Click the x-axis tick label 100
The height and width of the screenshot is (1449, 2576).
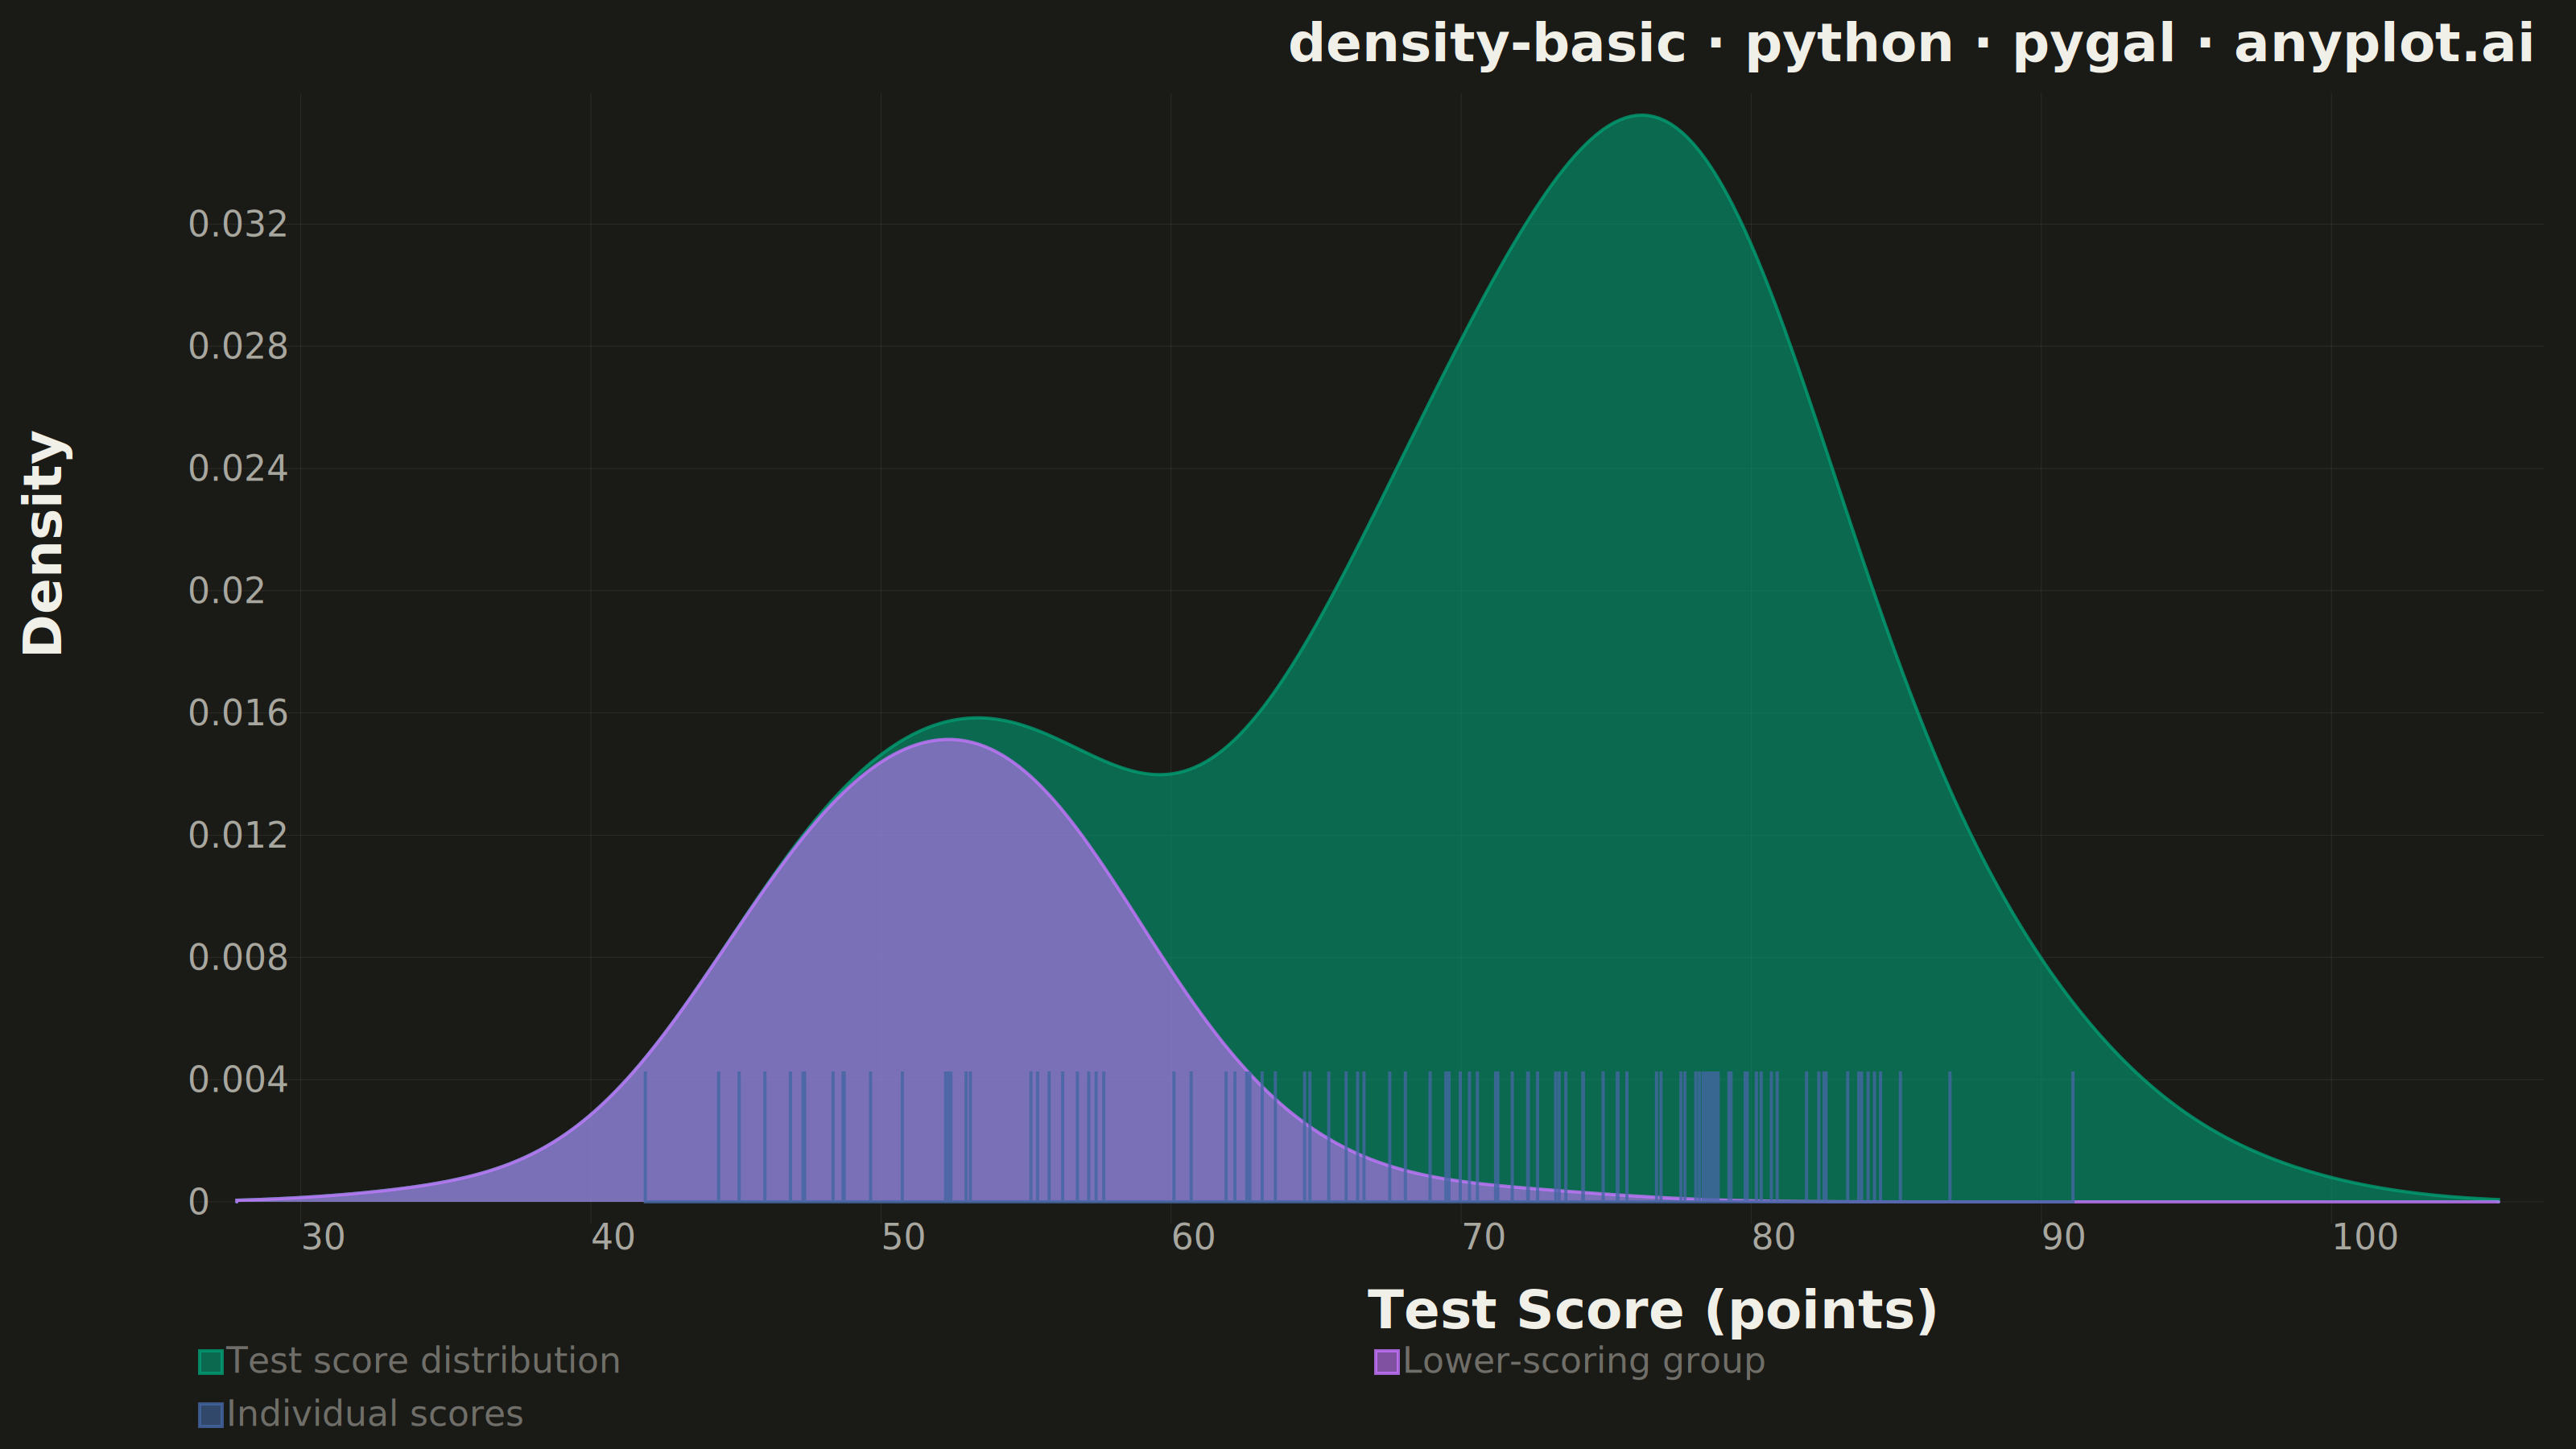point(2365,1238)
